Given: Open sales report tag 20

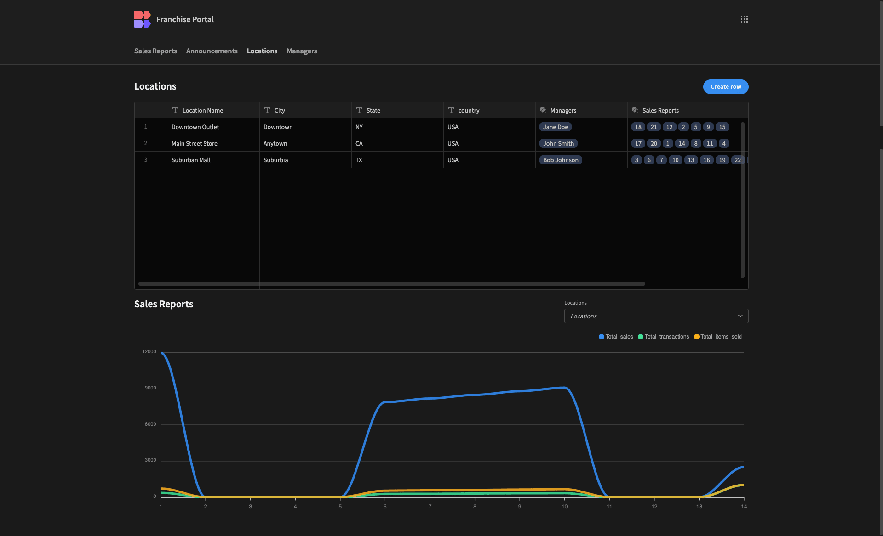Looking at the screenshot, I should 654,143.
